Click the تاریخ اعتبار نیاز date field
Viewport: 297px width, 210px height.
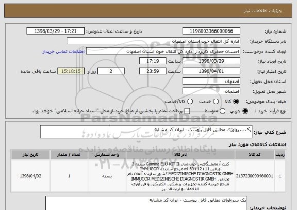click(x=211, y=71)
